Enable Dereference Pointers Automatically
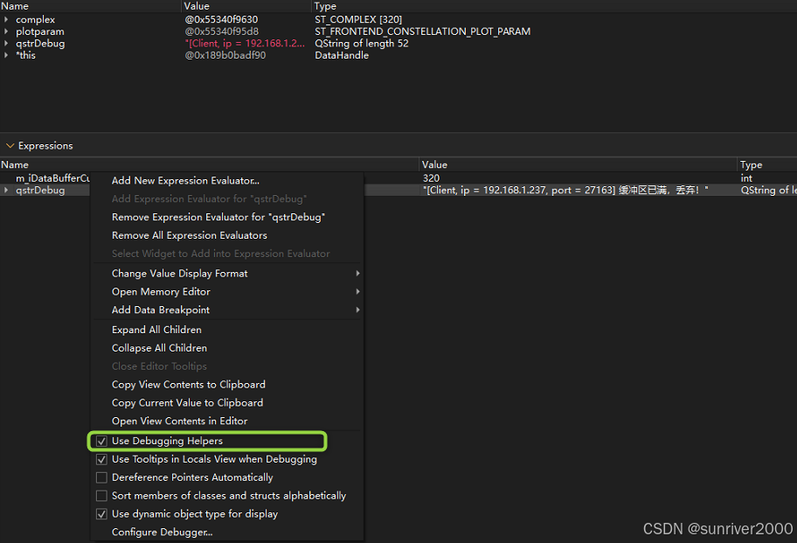 tap(101, 478)
